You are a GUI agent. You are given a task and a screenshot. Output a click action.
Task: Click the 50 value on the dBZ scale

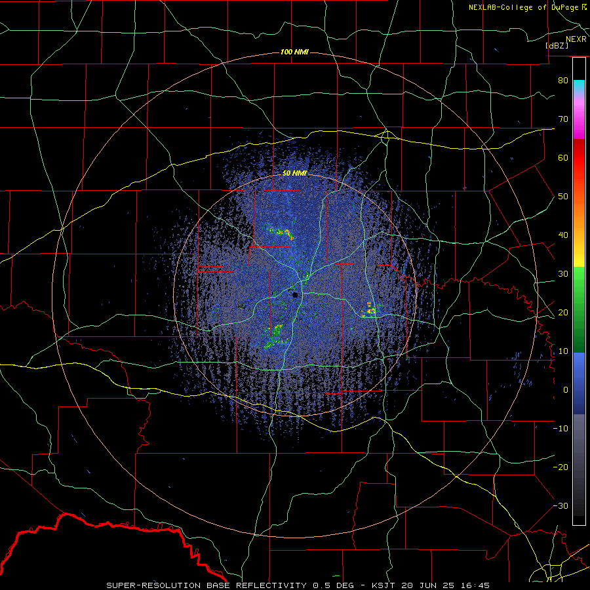click(563, 197)
